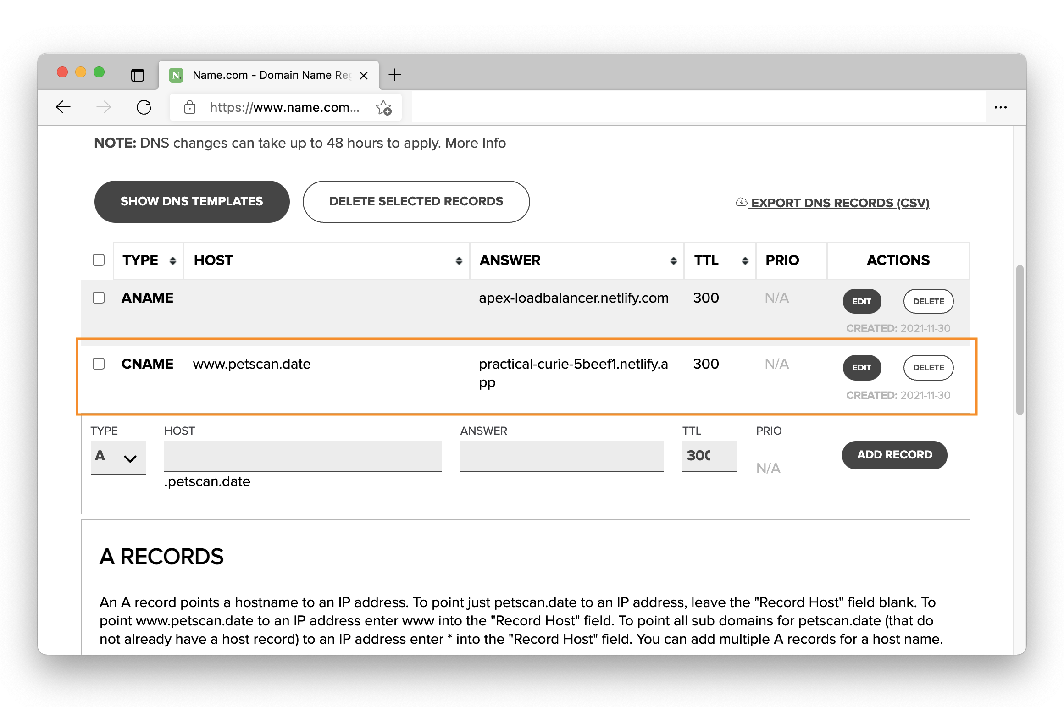Sort records by the ANSWER column arrows
The image size is (1064, 707).
click(x=673, y=261)
